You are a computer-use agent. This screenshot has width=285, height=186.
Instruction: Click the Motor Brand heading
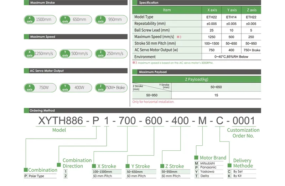coord(213,157)
